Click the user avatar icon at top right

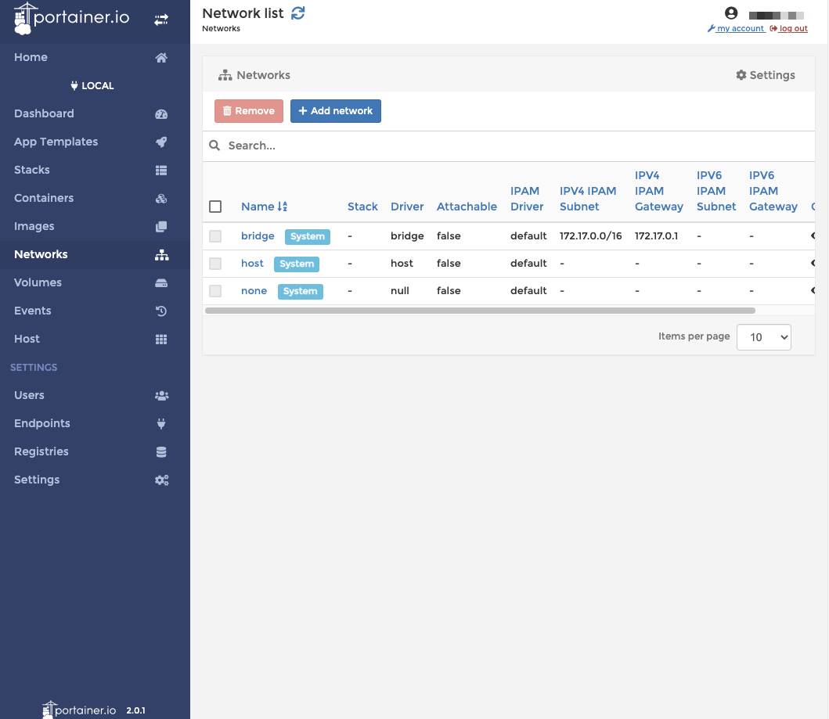(x=731, y=13)
